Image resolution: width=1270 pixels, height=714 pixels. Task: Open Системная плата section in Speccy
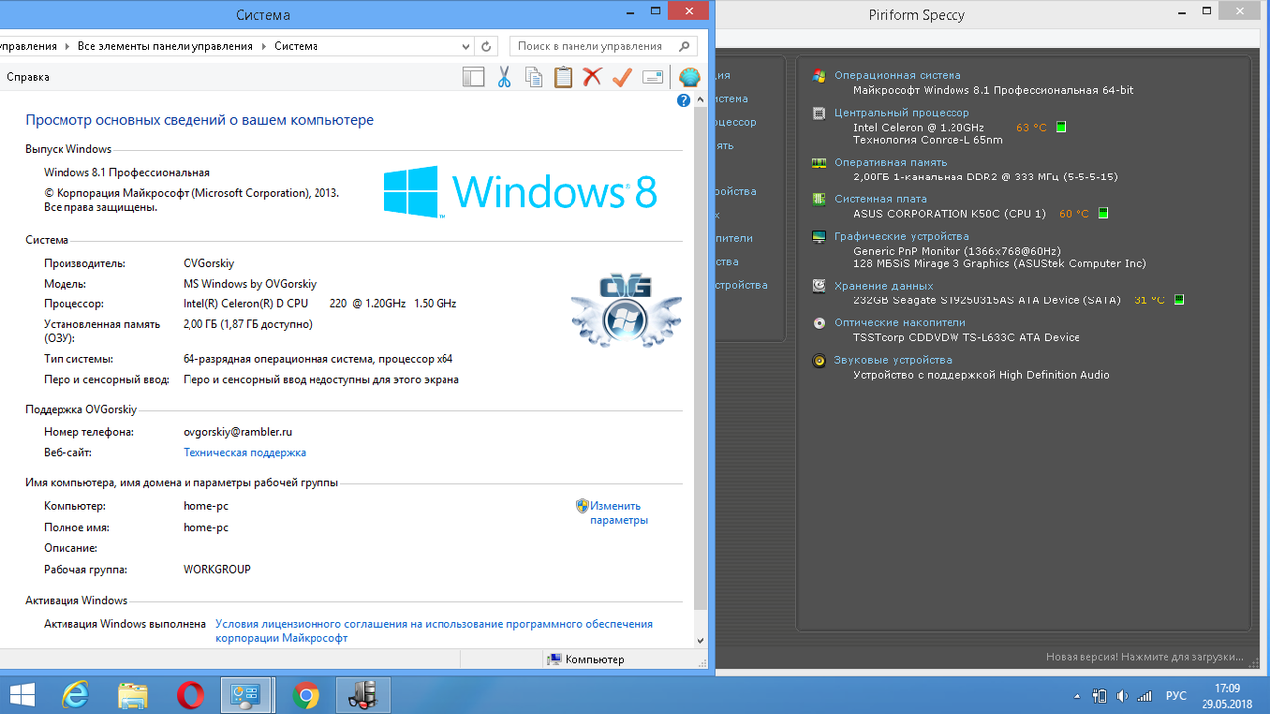tap(880, 199)
